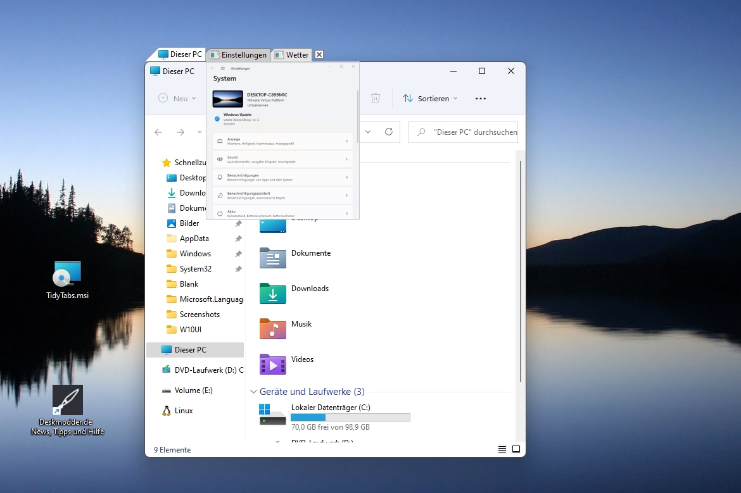Open the W10UI folder in the sidebar

pyautogui.click(x=184, y=330)
